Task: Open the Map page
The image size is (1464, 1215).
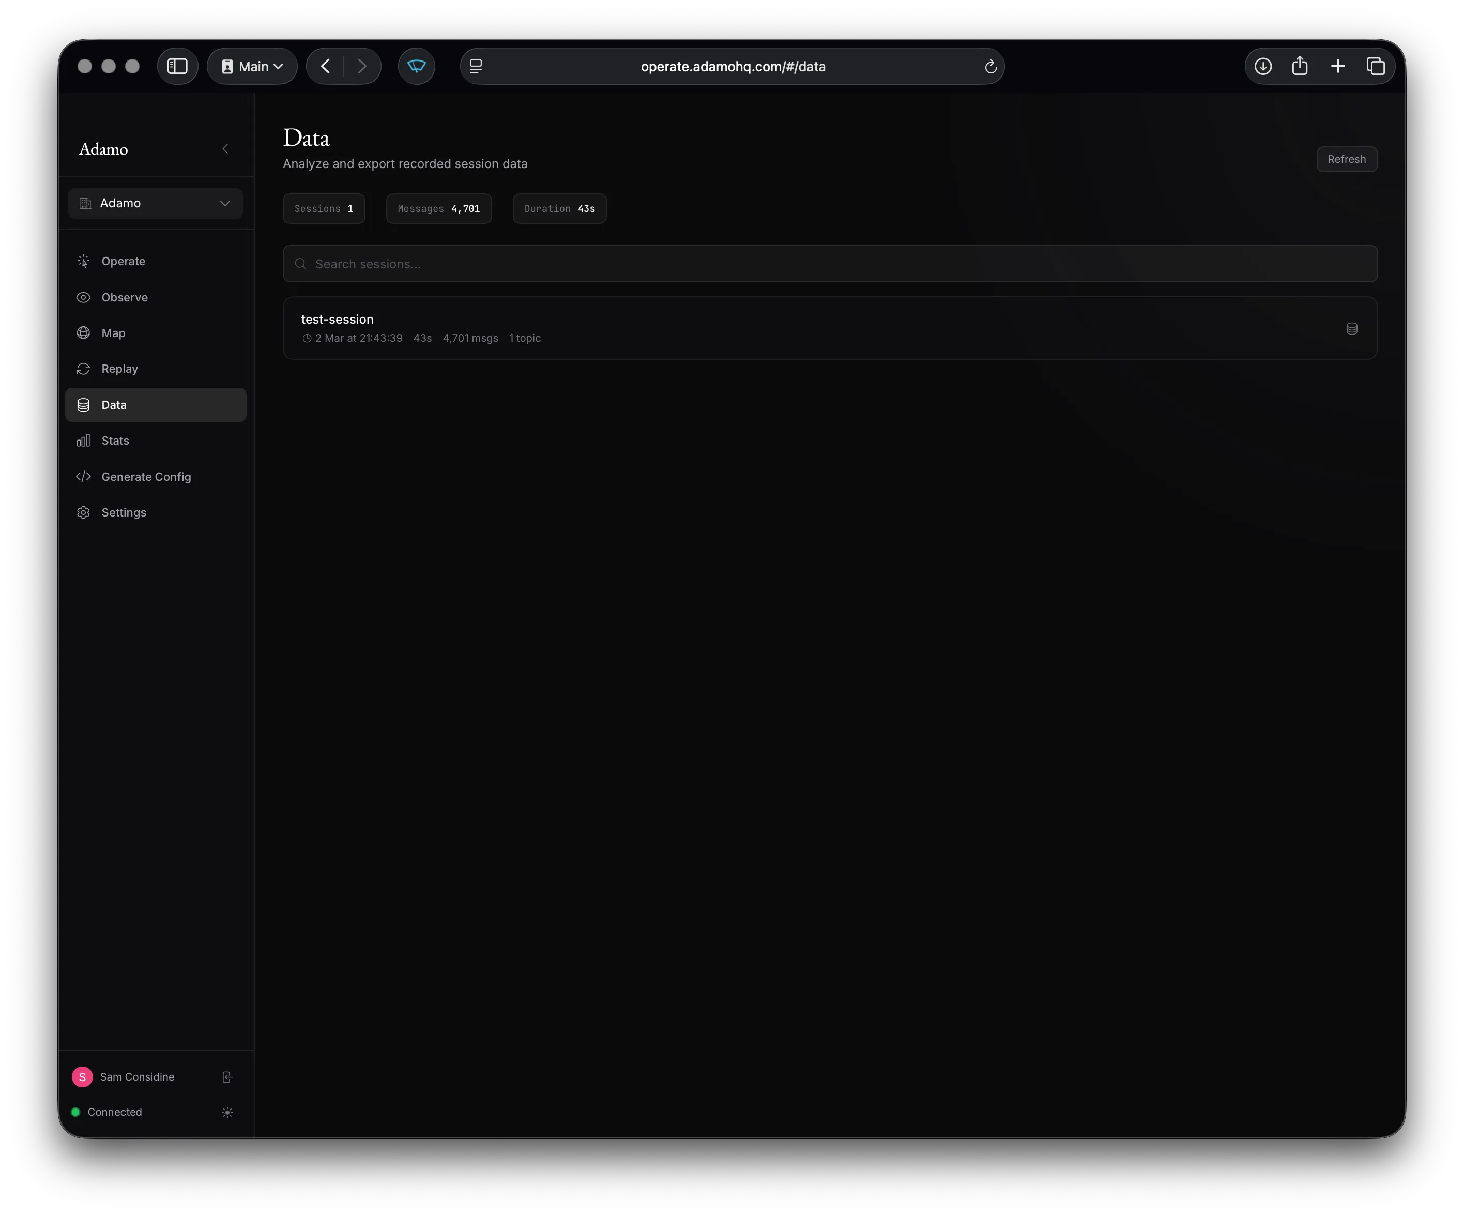Action: pos(156,332)
